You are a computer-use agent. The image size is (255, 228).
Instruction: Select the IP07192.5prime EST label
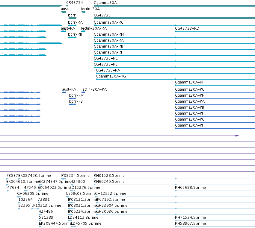(x=111, y=200)
